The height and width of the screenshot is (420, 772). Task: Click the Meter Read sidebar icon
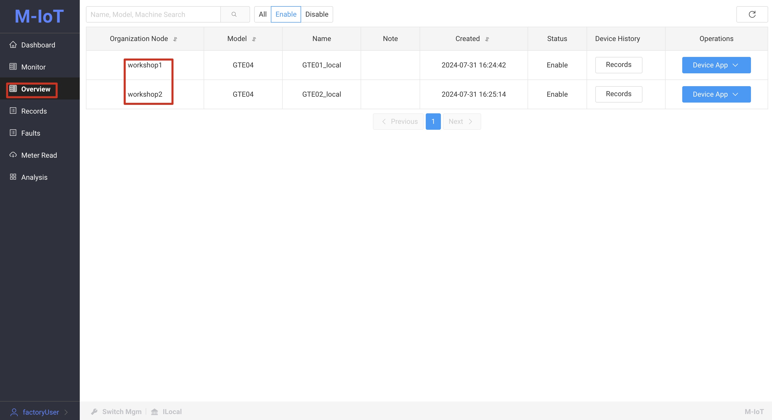(13, 155)
